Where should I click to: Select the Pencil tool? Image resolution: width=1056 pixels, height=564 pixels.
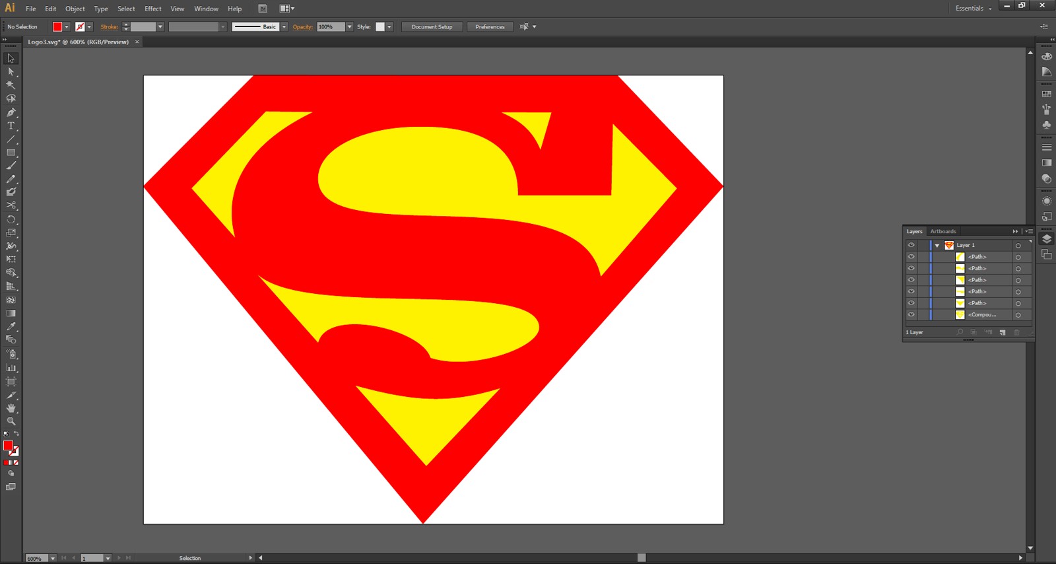click(11, 179)
